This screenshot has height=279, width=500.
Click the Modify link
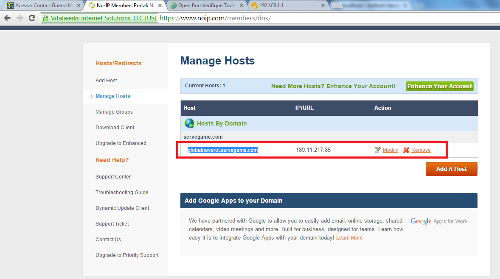click(x=390, y=150)
